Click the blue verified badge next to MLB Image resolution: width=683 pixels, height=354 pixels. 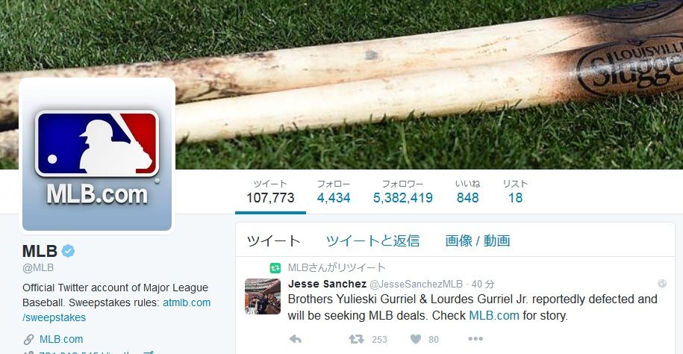tap(68, 251)
